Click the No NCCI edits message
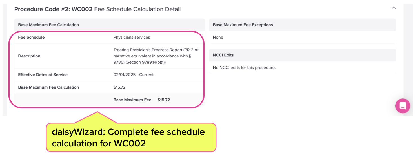The image size is (417, 157). [x=244, y=68]
